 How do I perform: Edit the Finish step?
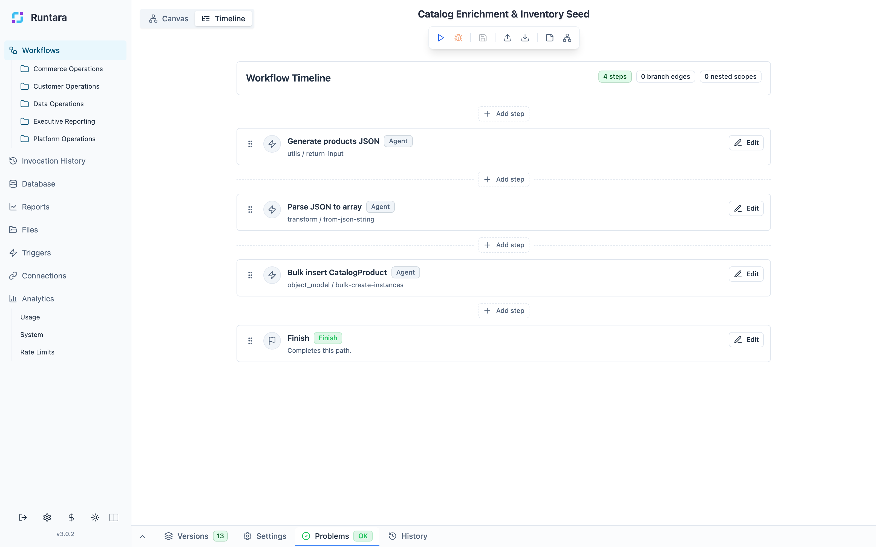746,340
